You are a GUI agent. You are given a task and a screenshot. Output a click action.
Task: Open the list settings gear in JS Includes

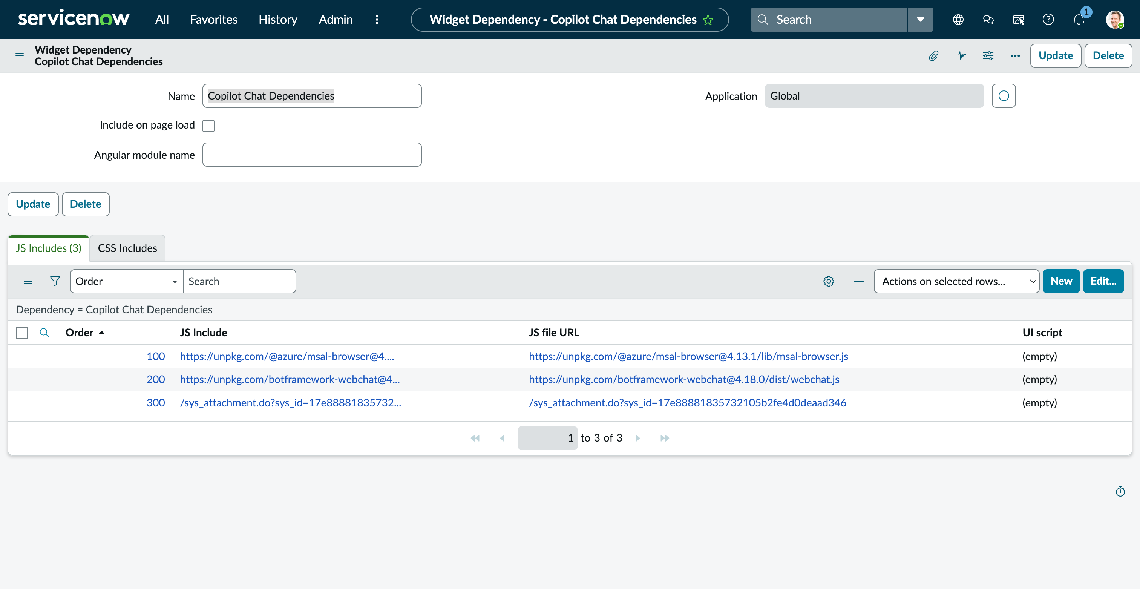(x=829, y=281)
